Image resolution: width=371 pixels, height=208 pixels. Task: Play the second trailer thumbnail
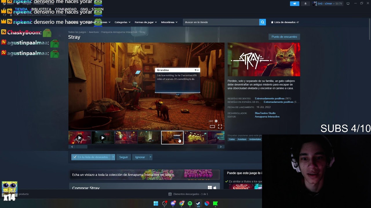[103, 138]
